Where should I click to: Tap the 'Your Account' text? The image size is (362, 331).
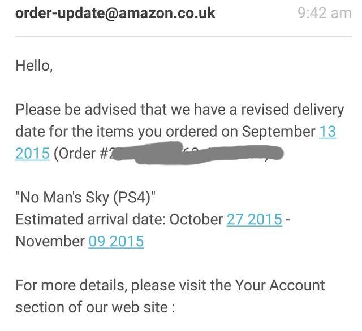(x=280, y=285)
